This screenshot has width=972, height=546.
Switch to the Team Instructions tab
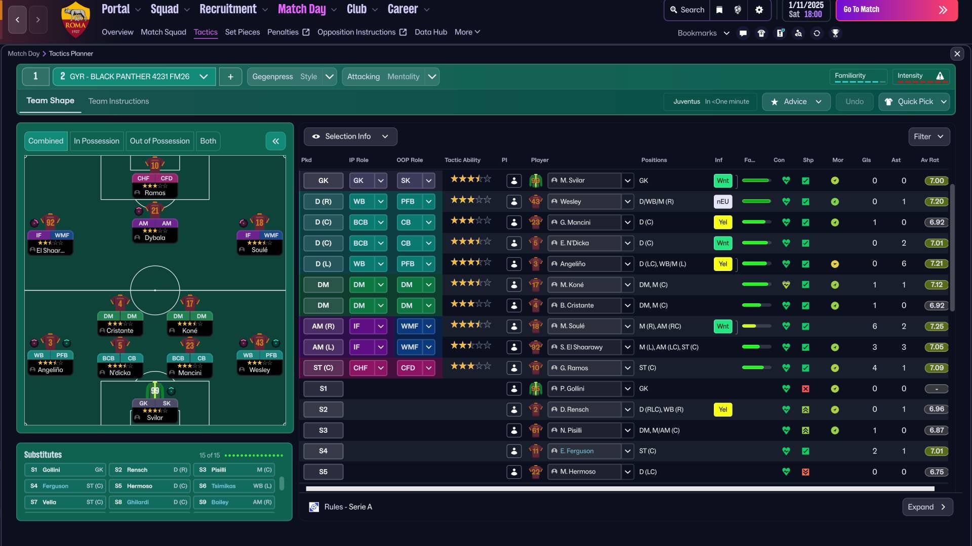pyautogui.click(x=118, y=101)
